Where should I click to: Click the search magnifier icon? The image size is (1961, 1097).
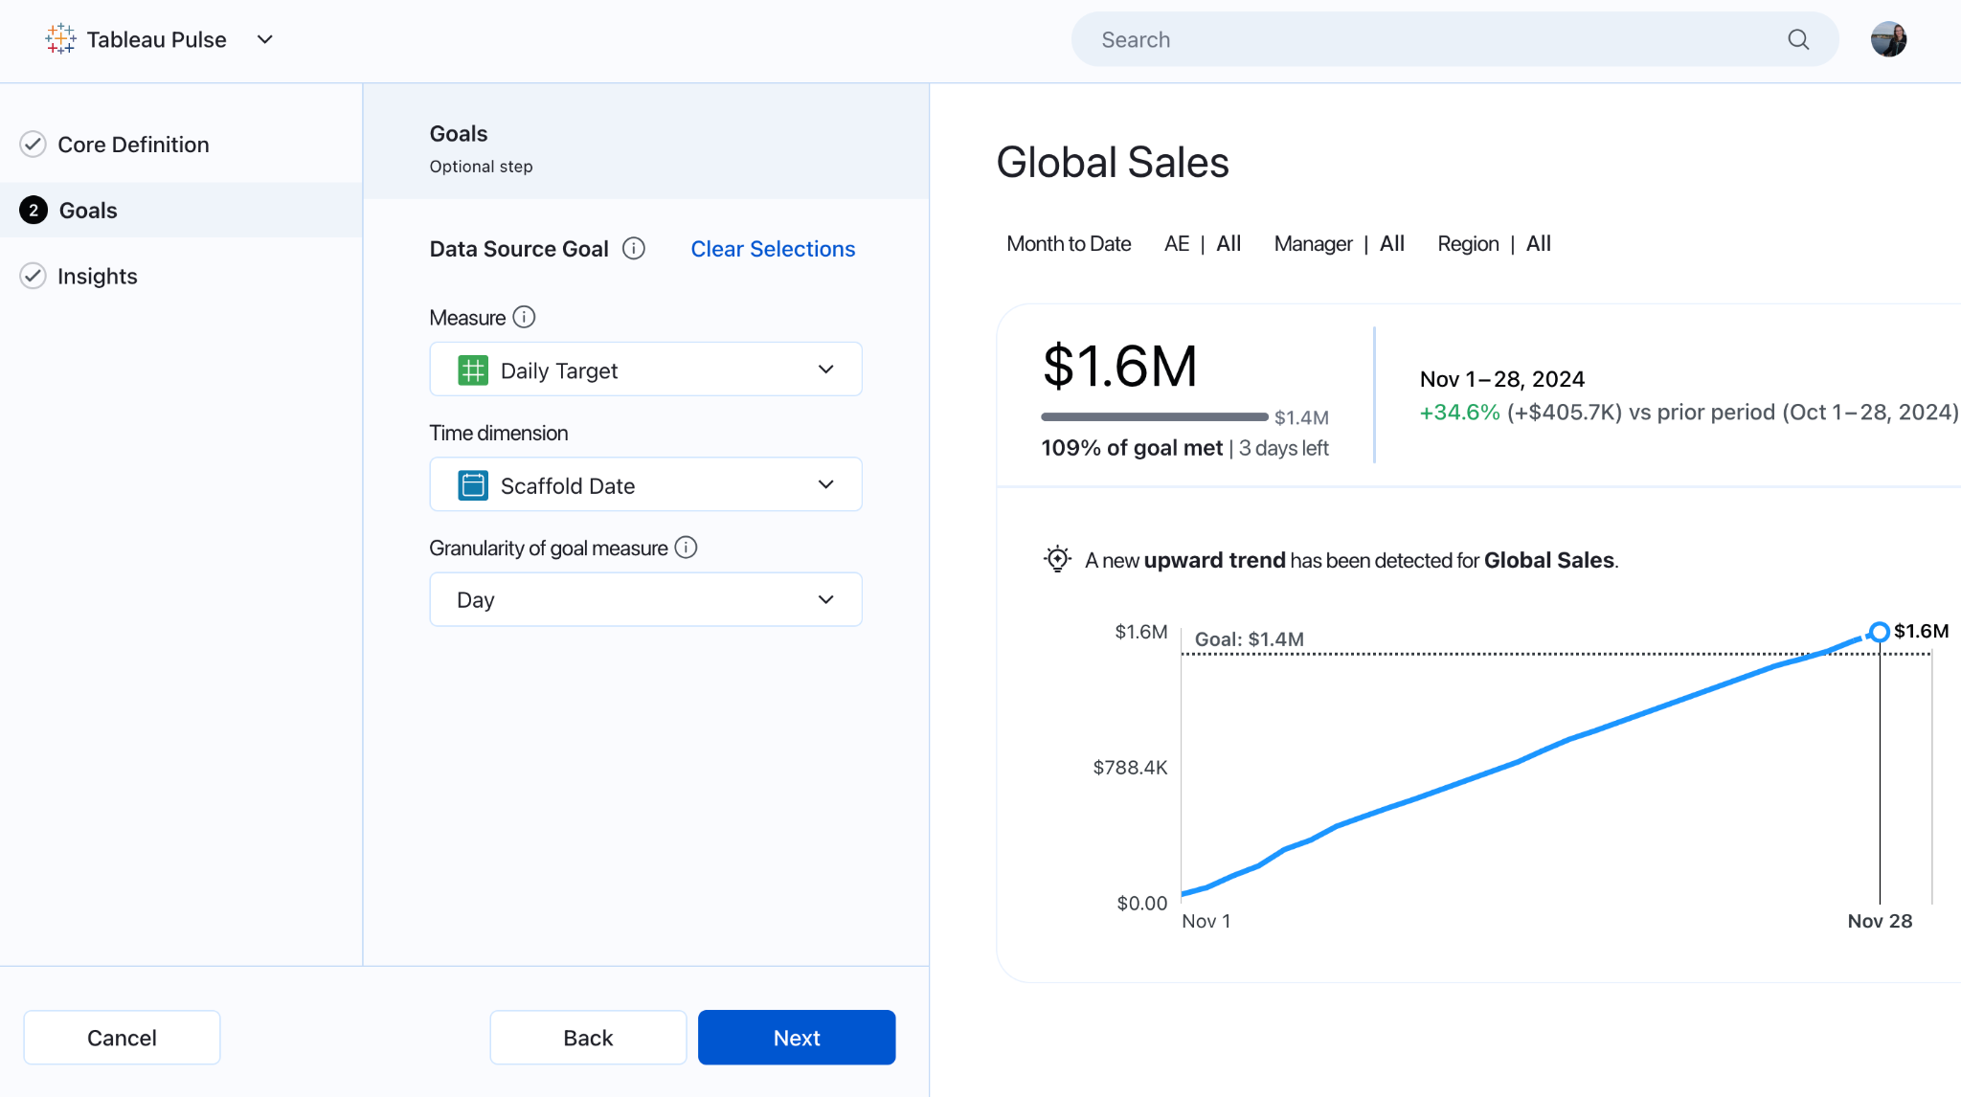pyautogui.click(x=1798, y=39)
